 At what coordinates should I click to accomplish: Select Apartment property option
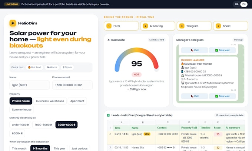click(x=77, y=101)
